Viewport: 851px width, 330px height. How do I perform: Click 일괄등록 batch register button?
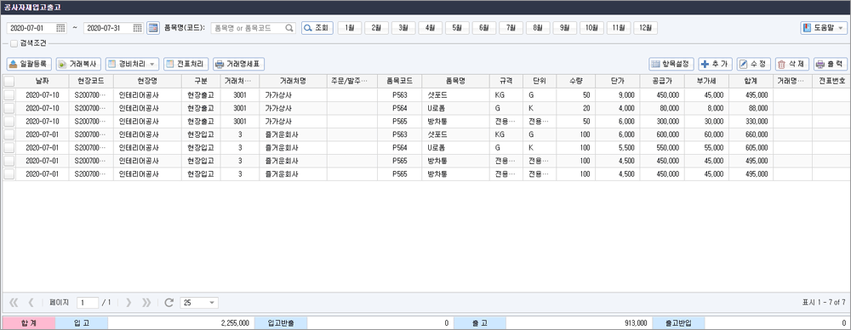click(x=29, y=64)
